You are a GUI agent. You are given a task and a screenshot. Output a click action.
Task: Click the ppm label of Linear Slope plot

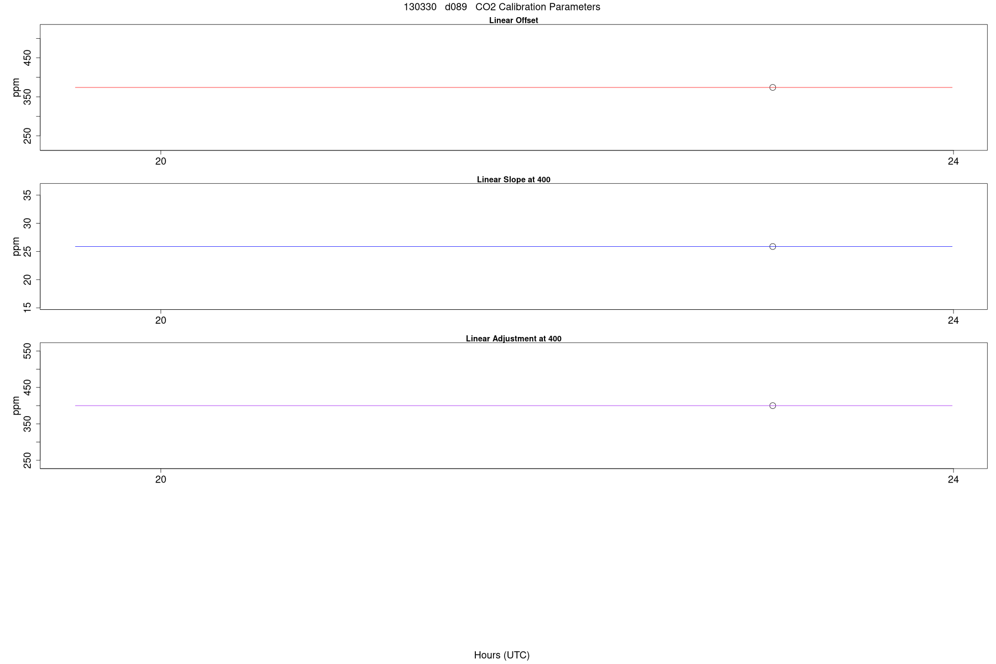tap(16, 246)
